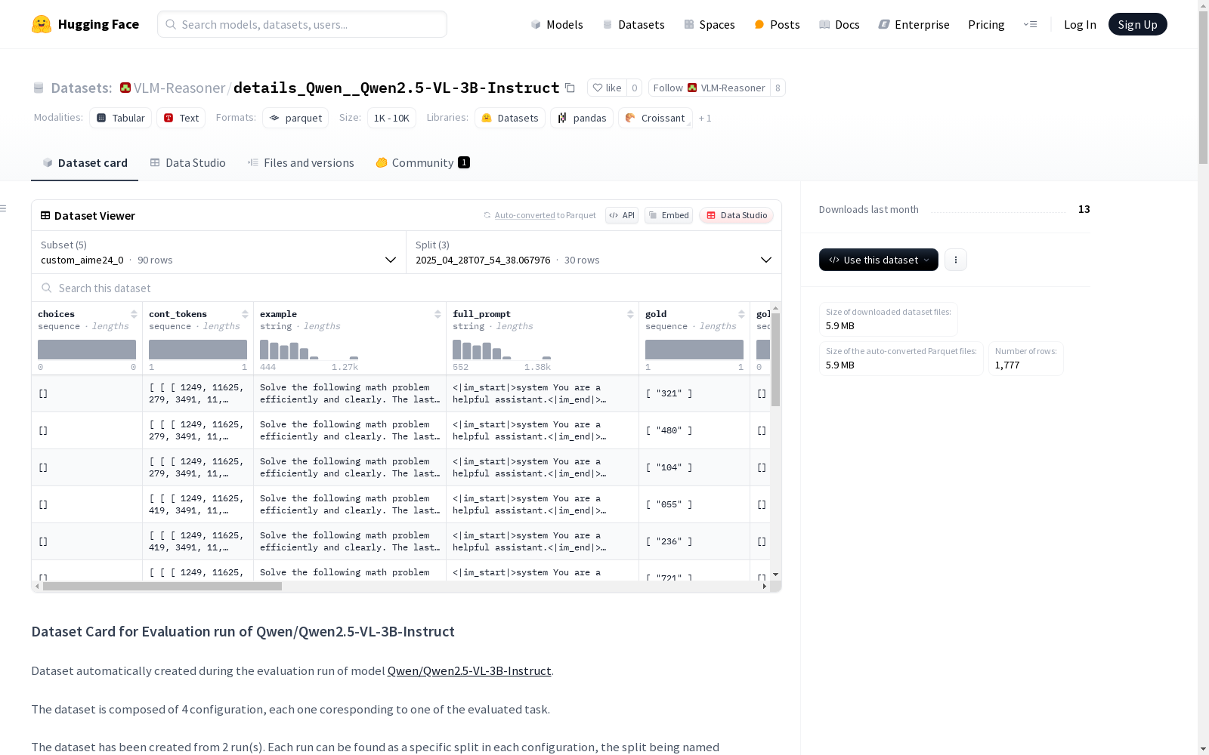Switch to the Dataset card tab
Screen dimensions: 1209x755
click(85, 163)
